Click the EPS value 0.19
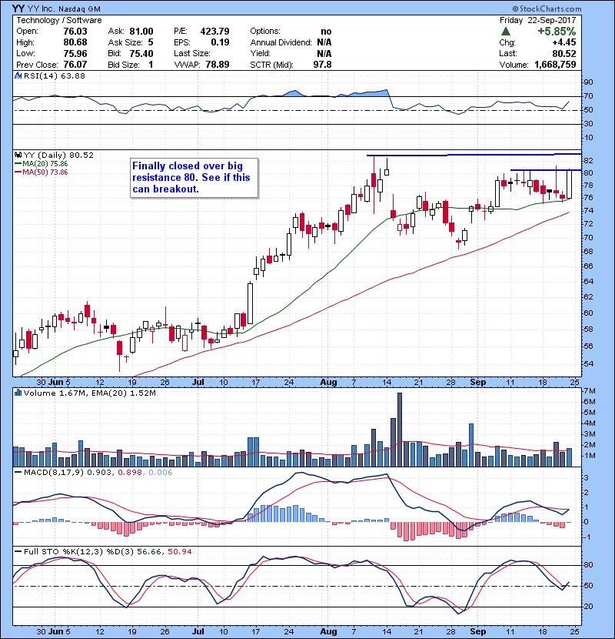Screen dimensions: 615x639 [x=220, y=42]
